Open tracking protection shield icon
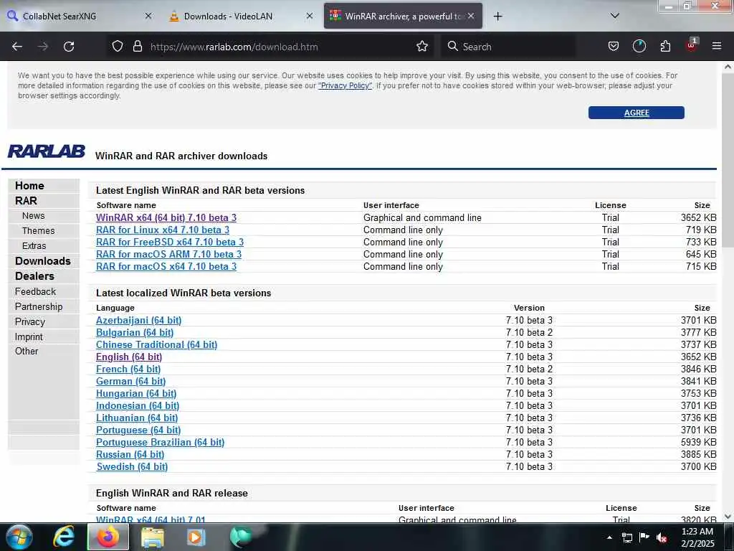This screenshot has width=734, height=551. 118,47
